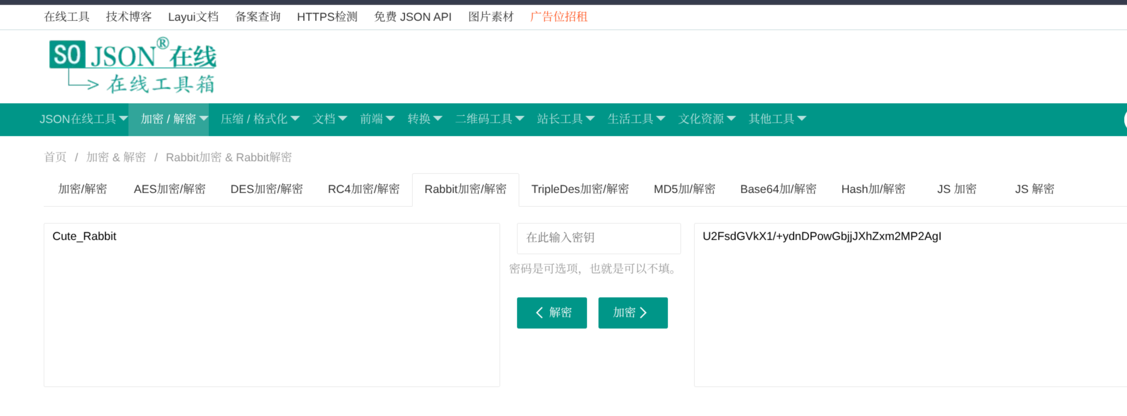Screen dimensions: 1127x416
Task: Expand the 压缩 / 格式化 menu
Action: [x=260, y=119]
